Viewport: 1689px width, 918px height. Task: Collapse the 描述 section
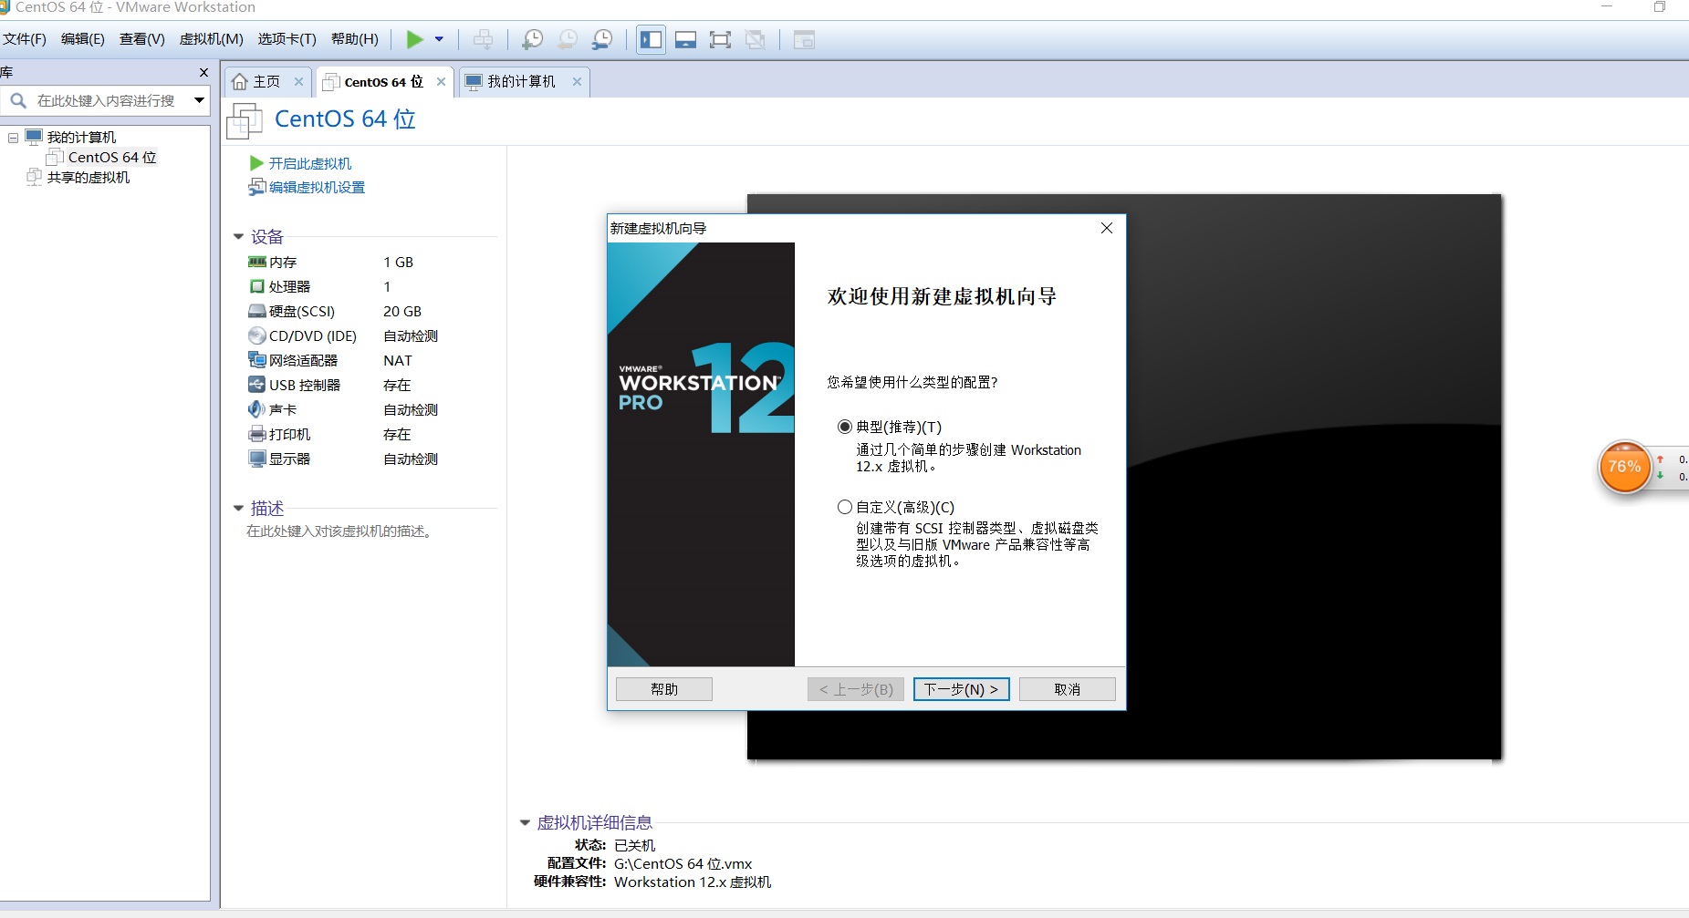(238, 509)
